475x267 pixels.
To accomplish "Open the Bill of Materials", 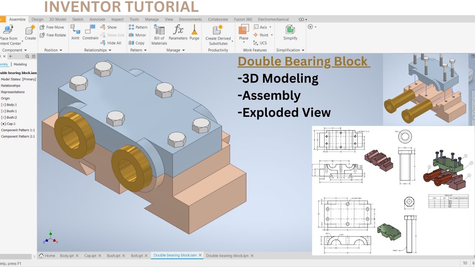I will coord(159,35).
